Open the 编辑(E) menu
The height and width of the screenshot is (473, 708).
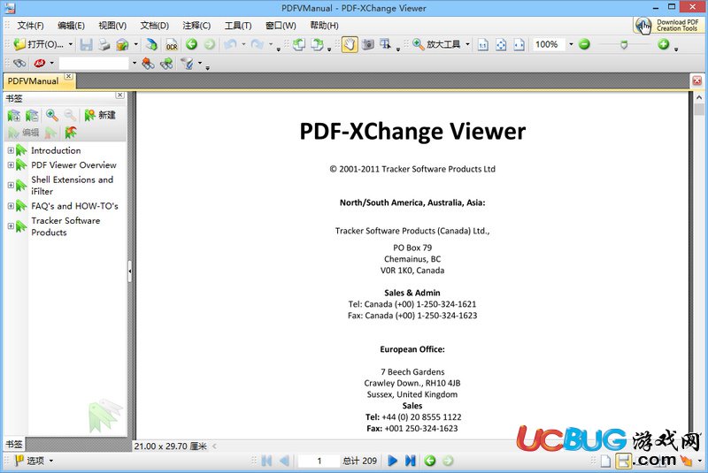pos(72,26)
